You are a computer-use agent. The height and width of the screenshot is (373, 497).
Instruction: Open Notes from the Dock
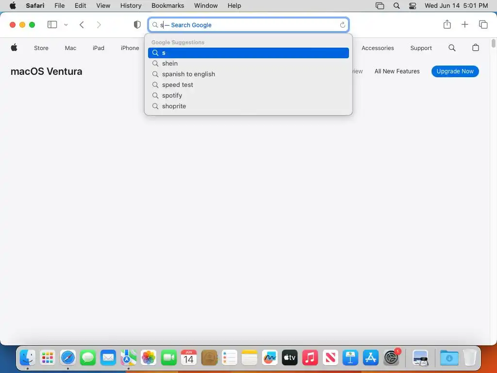[249, 358]
